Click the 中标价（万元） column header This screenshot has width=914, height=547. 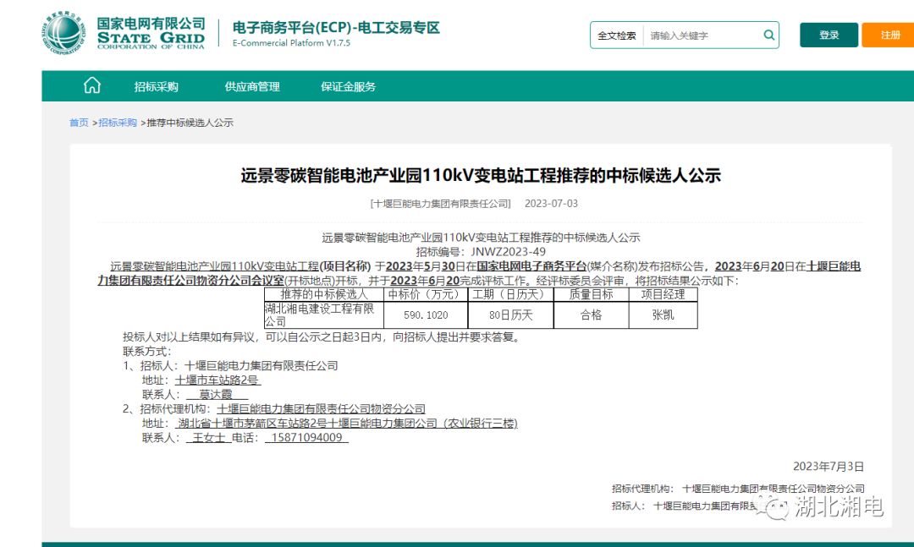click(426, 294)
